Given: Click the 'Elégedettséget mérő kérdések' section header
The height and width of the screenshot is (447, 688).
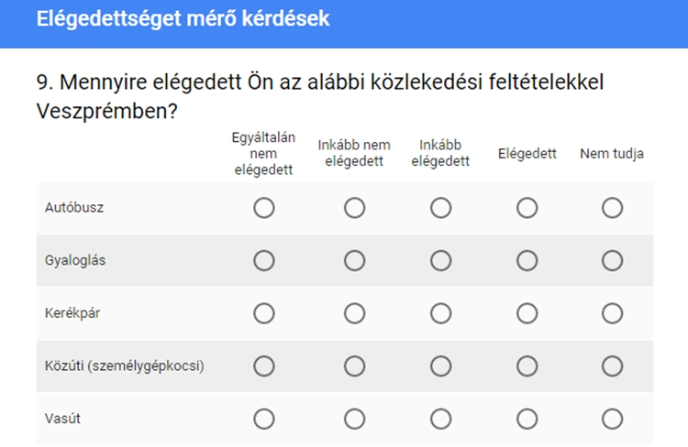Looking at the screenshot, I should [x=183, y=19].
